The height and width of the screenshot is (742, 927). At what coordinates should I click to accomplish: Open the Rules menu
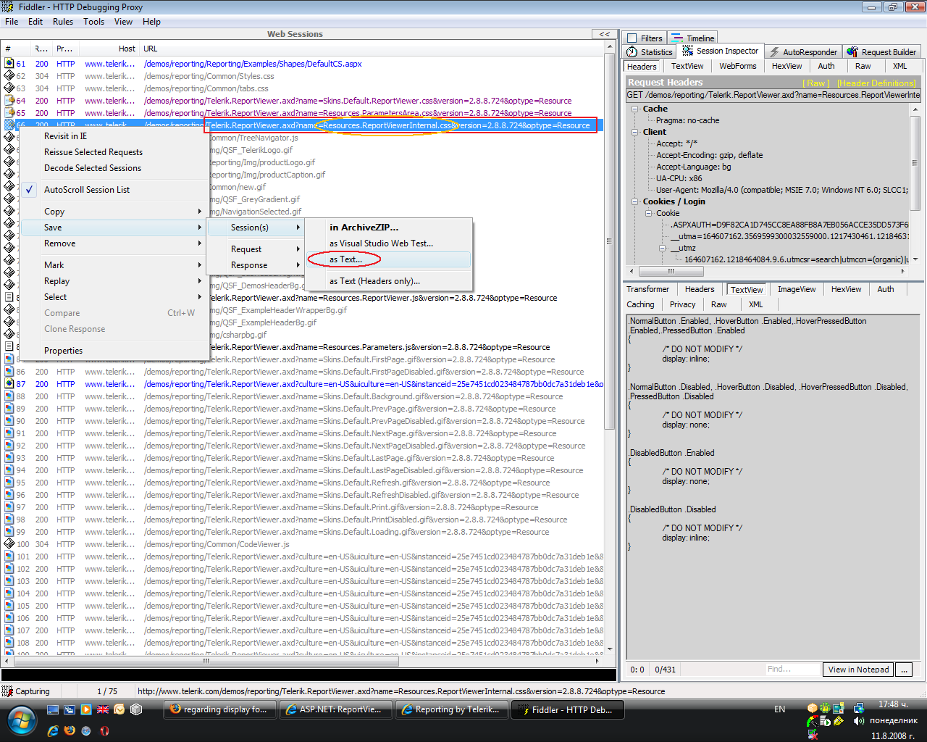tap(63, 22)
